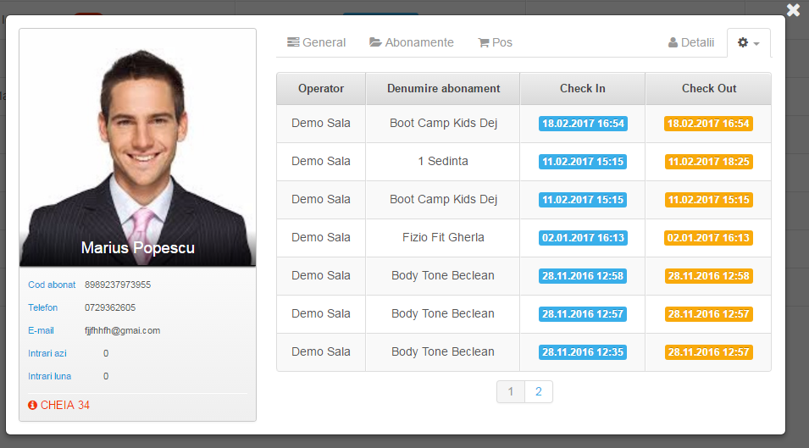Click the Intrari luna label
The height and width of the screenshot is (448, 809).
click(49, 376)
